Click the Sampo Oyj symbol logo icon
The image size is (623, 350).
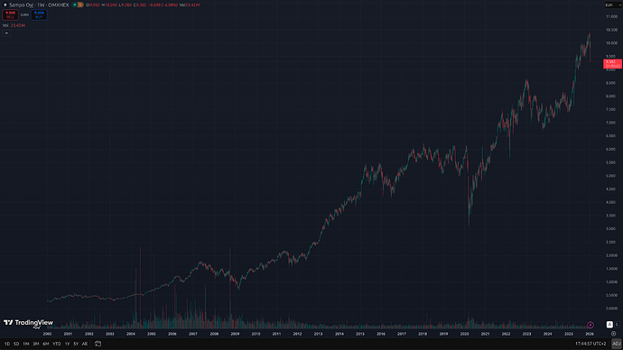coord(5,5)
